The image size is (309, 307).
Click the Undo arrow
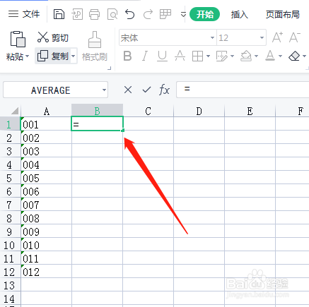click(x=129, y=14)
